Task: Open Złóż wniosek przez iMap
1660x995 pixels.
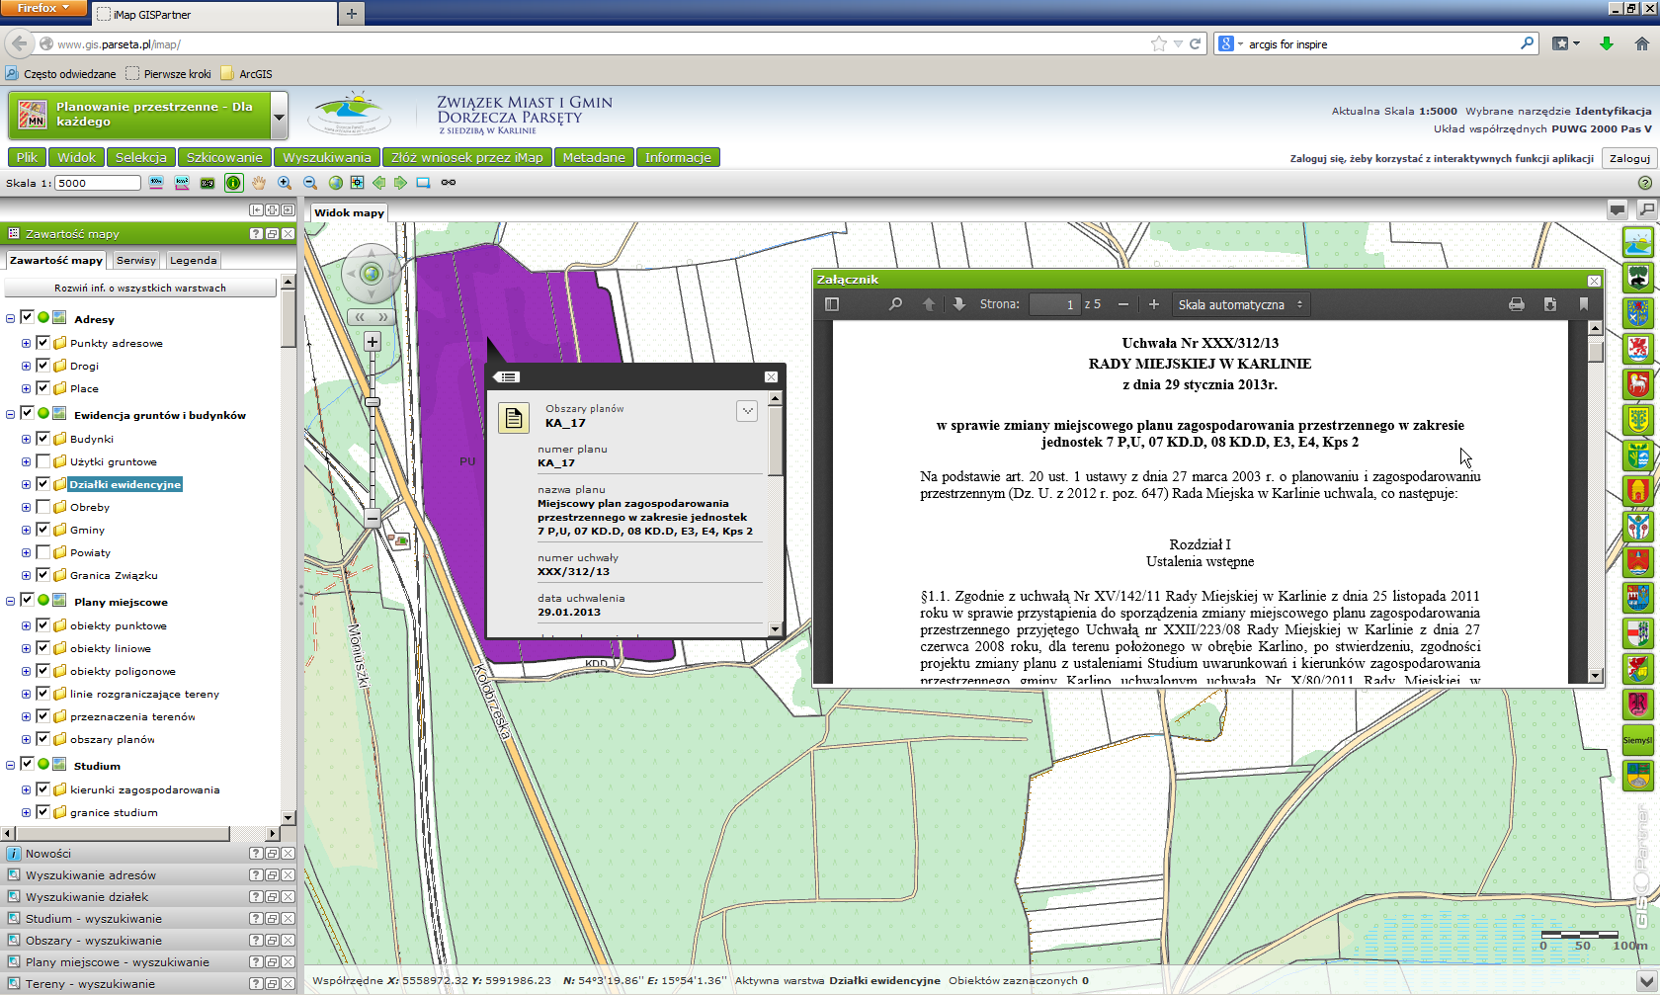Action: coord(467,157)
